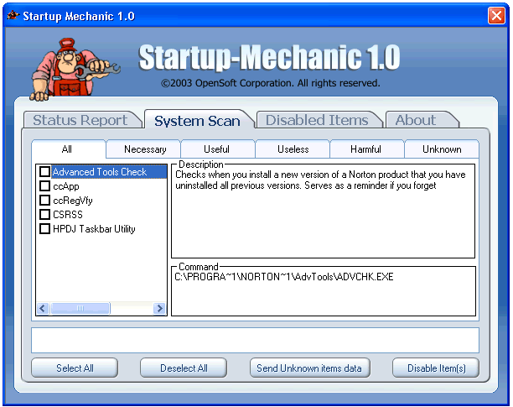Viewport: 513px width, 407px height.
Task: Close the Startup Mechanic window
Action: (x=496, y=15)
